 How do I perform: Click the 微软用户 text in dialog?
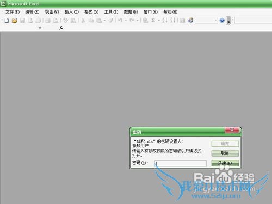[140, 146]
